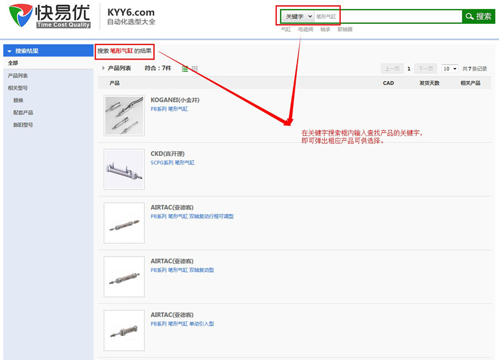Click the 下一页 next page button
This screenshot has width=499, height=360.
[x=425, y=69]
